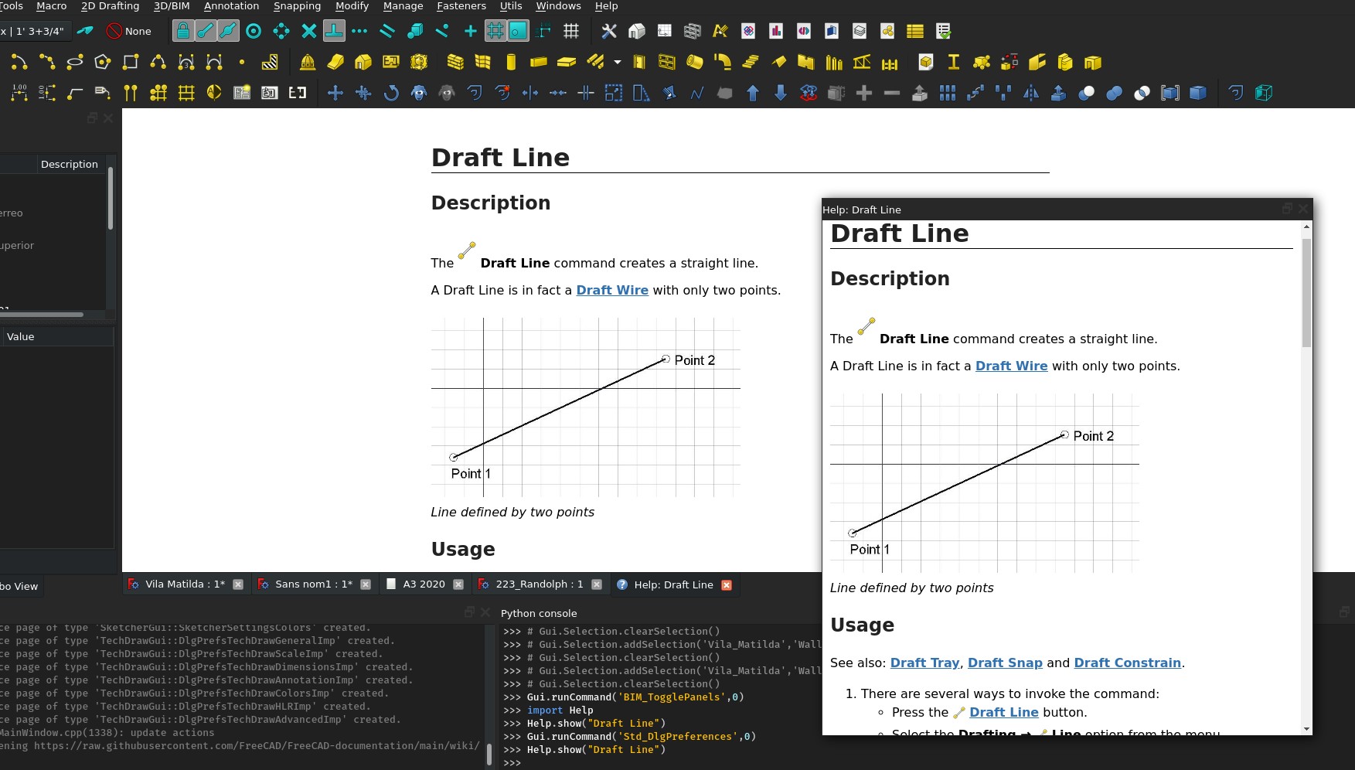Open the Draft Tray link
This screenshot has width=1355, height=770.
click(x=924, y=663)
